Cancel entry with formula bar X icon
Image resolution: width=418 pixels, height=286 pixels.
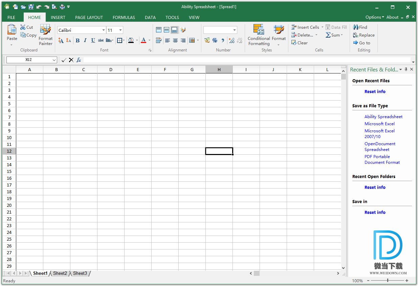pos(71,60)
